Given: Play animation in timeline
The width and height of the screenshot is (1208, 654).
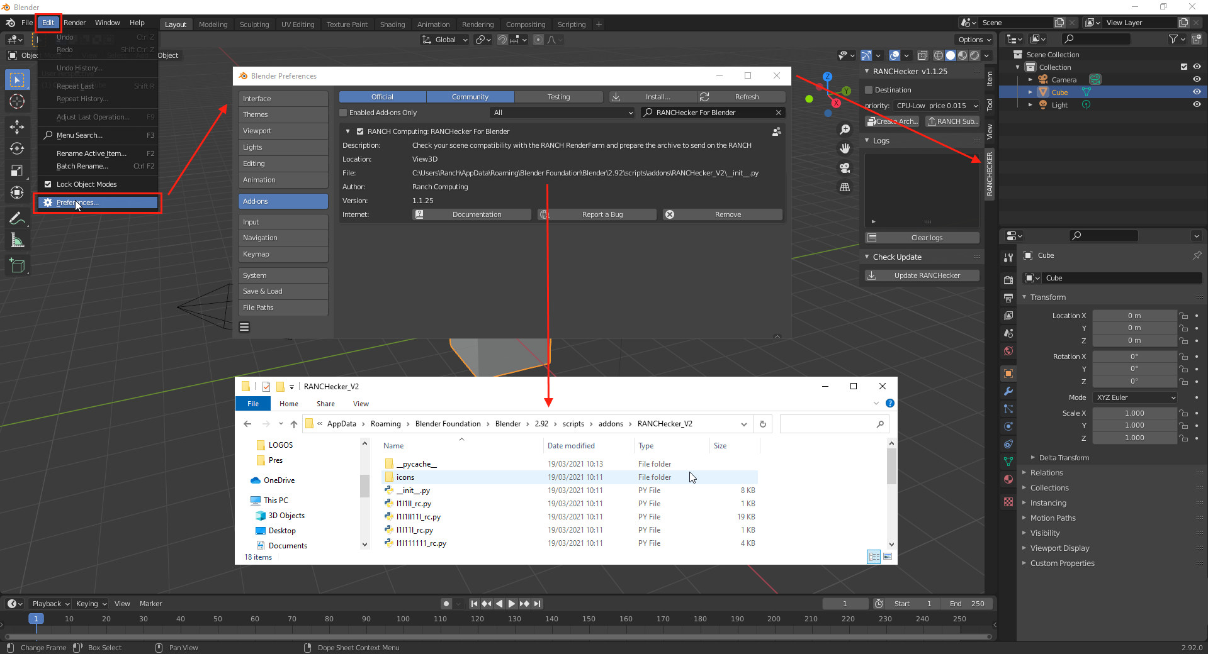Looking at the screenshot, I should click(512, 604).
